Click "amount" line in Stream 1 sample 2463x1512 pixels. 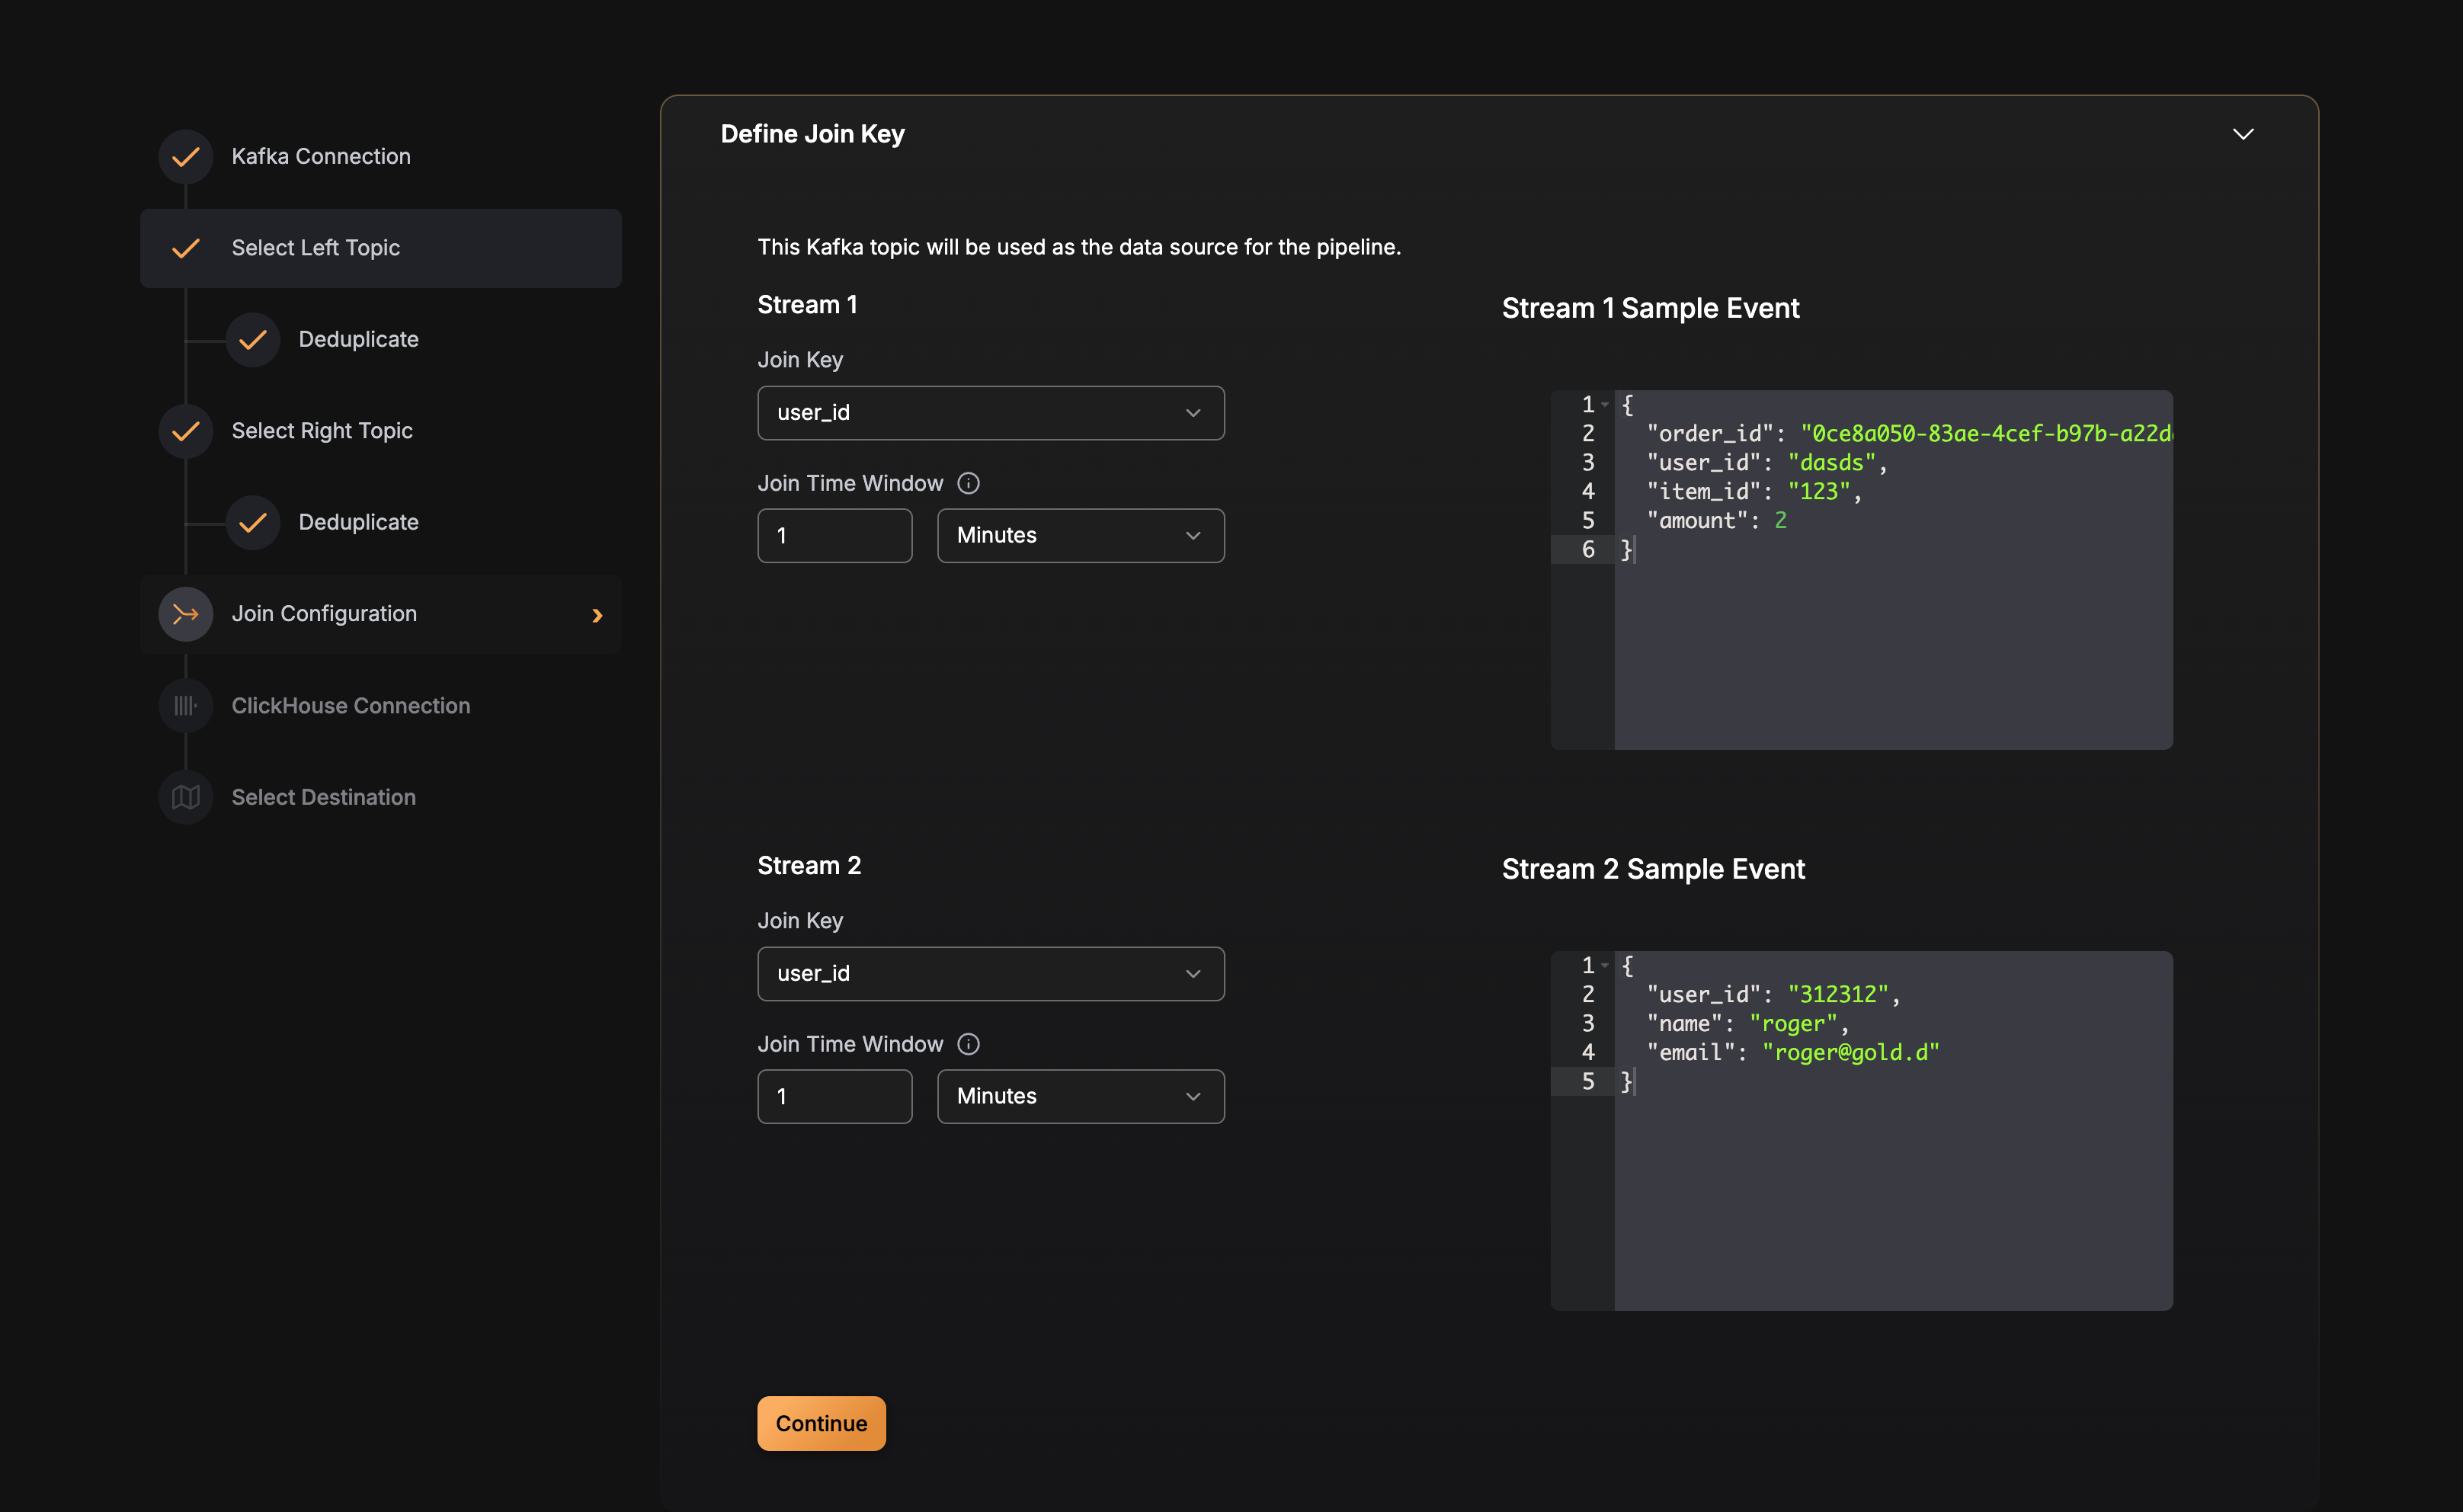[1716, 521]
